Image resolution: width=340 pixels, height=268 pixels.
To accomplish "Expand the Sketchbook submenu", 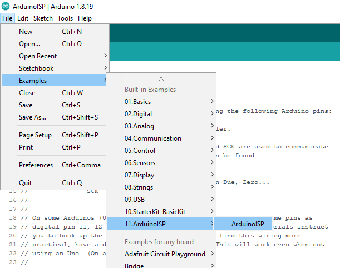I will pyautogui.click(x=54, y=68).
